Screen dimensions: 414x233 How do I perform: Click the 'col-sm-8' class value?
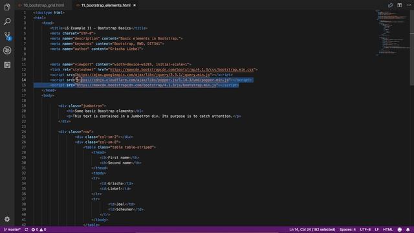(x=108, y=142)
